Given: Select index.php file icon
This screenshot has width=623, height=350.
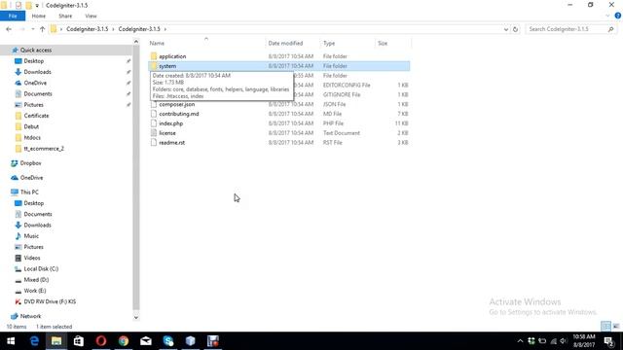Looking at the screenshot, I should [154, 123].
